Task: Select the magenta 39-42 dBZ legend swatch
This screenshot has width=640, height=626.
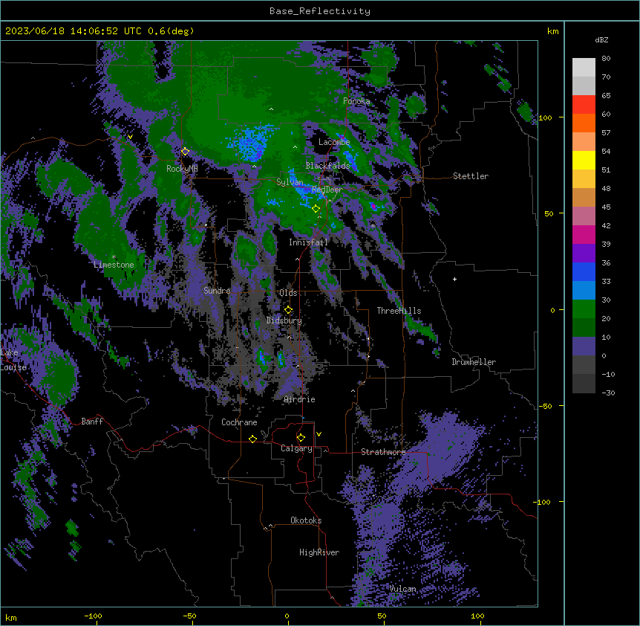Action: pyautogui.click(x=584, y=234)
